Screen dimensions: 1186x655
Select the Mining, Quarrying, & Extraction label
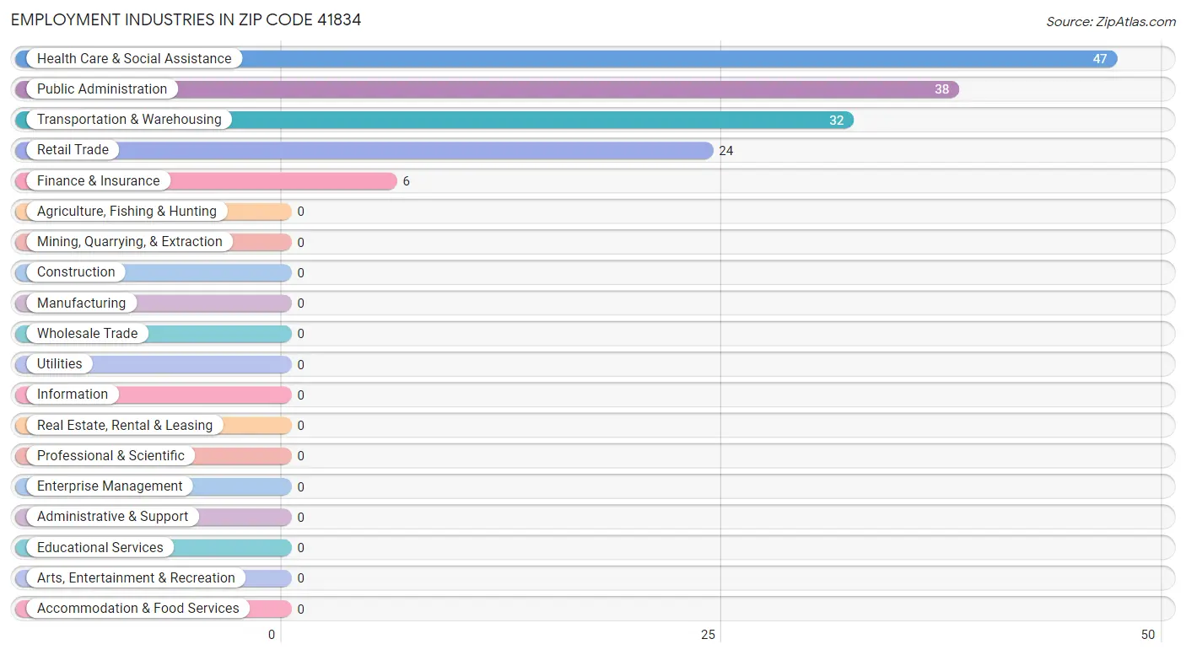coord(130,242)
